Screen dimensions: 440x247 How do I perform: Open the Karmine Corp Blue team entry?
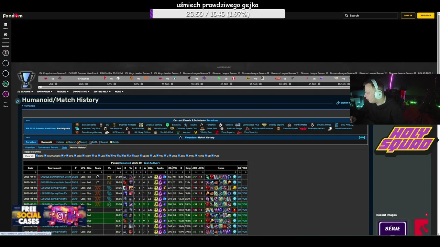91,129
